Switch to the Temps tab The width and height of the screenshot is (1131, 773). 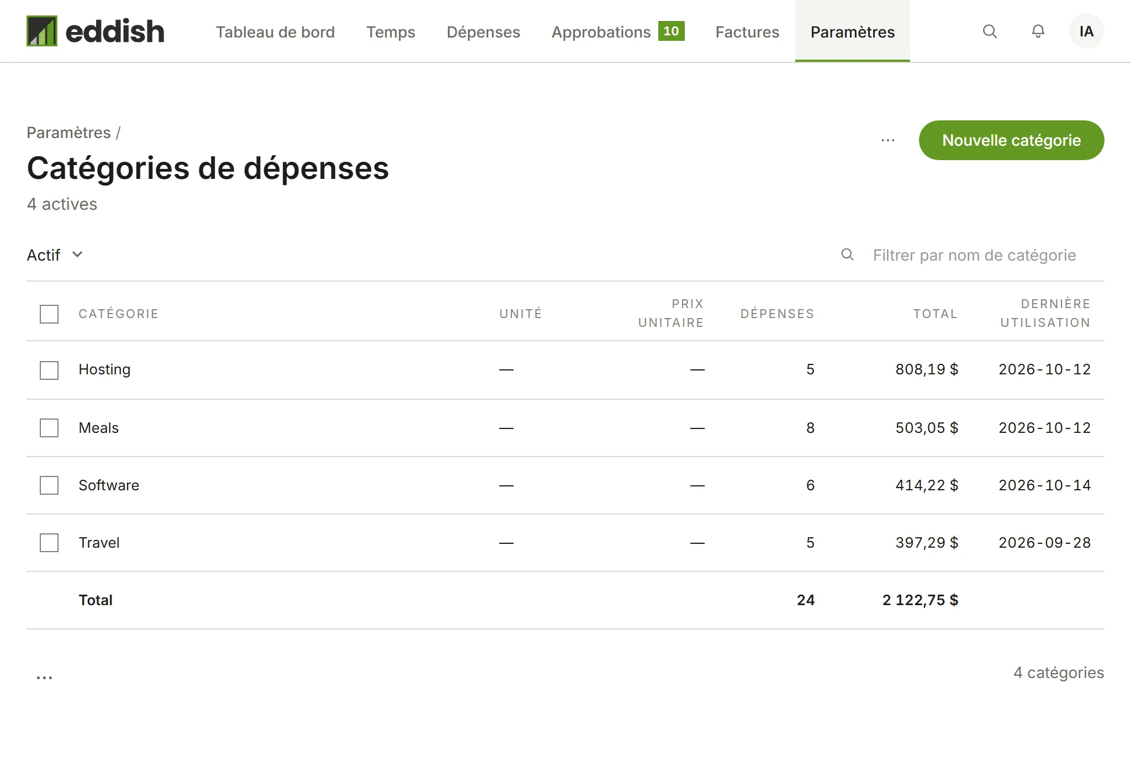pyautogui.click(x=390, y=32)
